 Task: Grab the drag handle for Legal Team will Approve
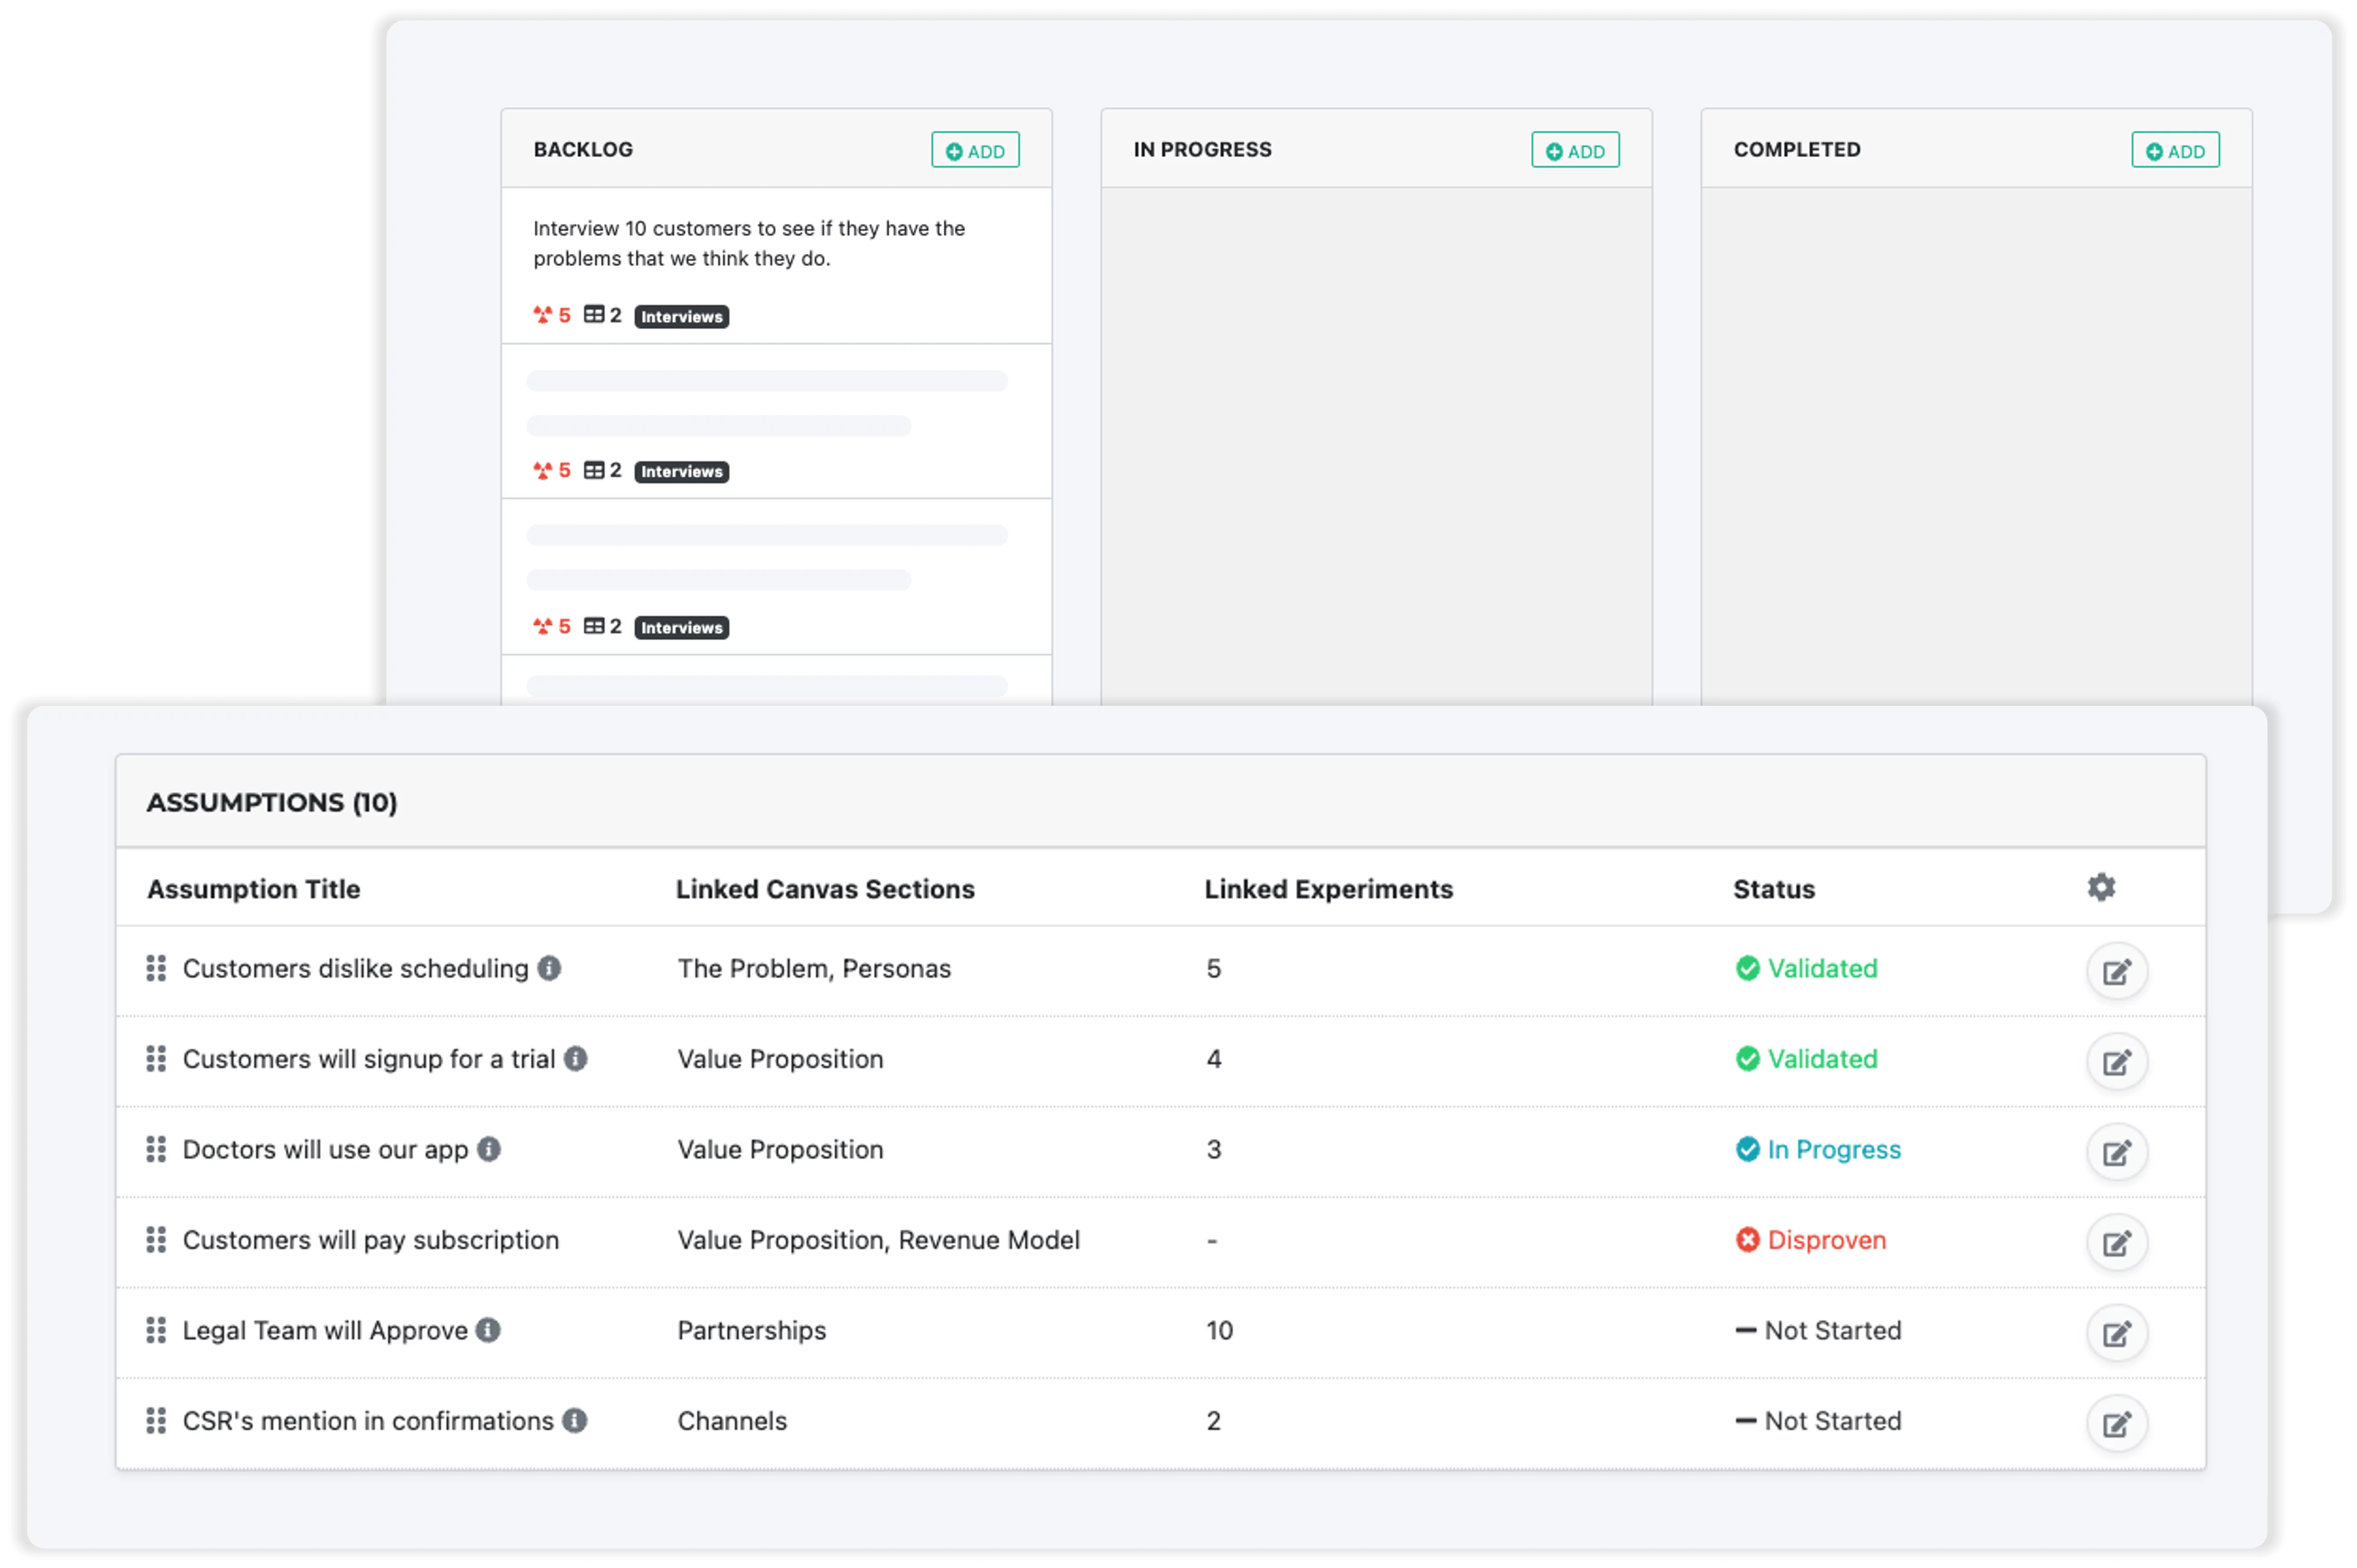[156, 1330]
